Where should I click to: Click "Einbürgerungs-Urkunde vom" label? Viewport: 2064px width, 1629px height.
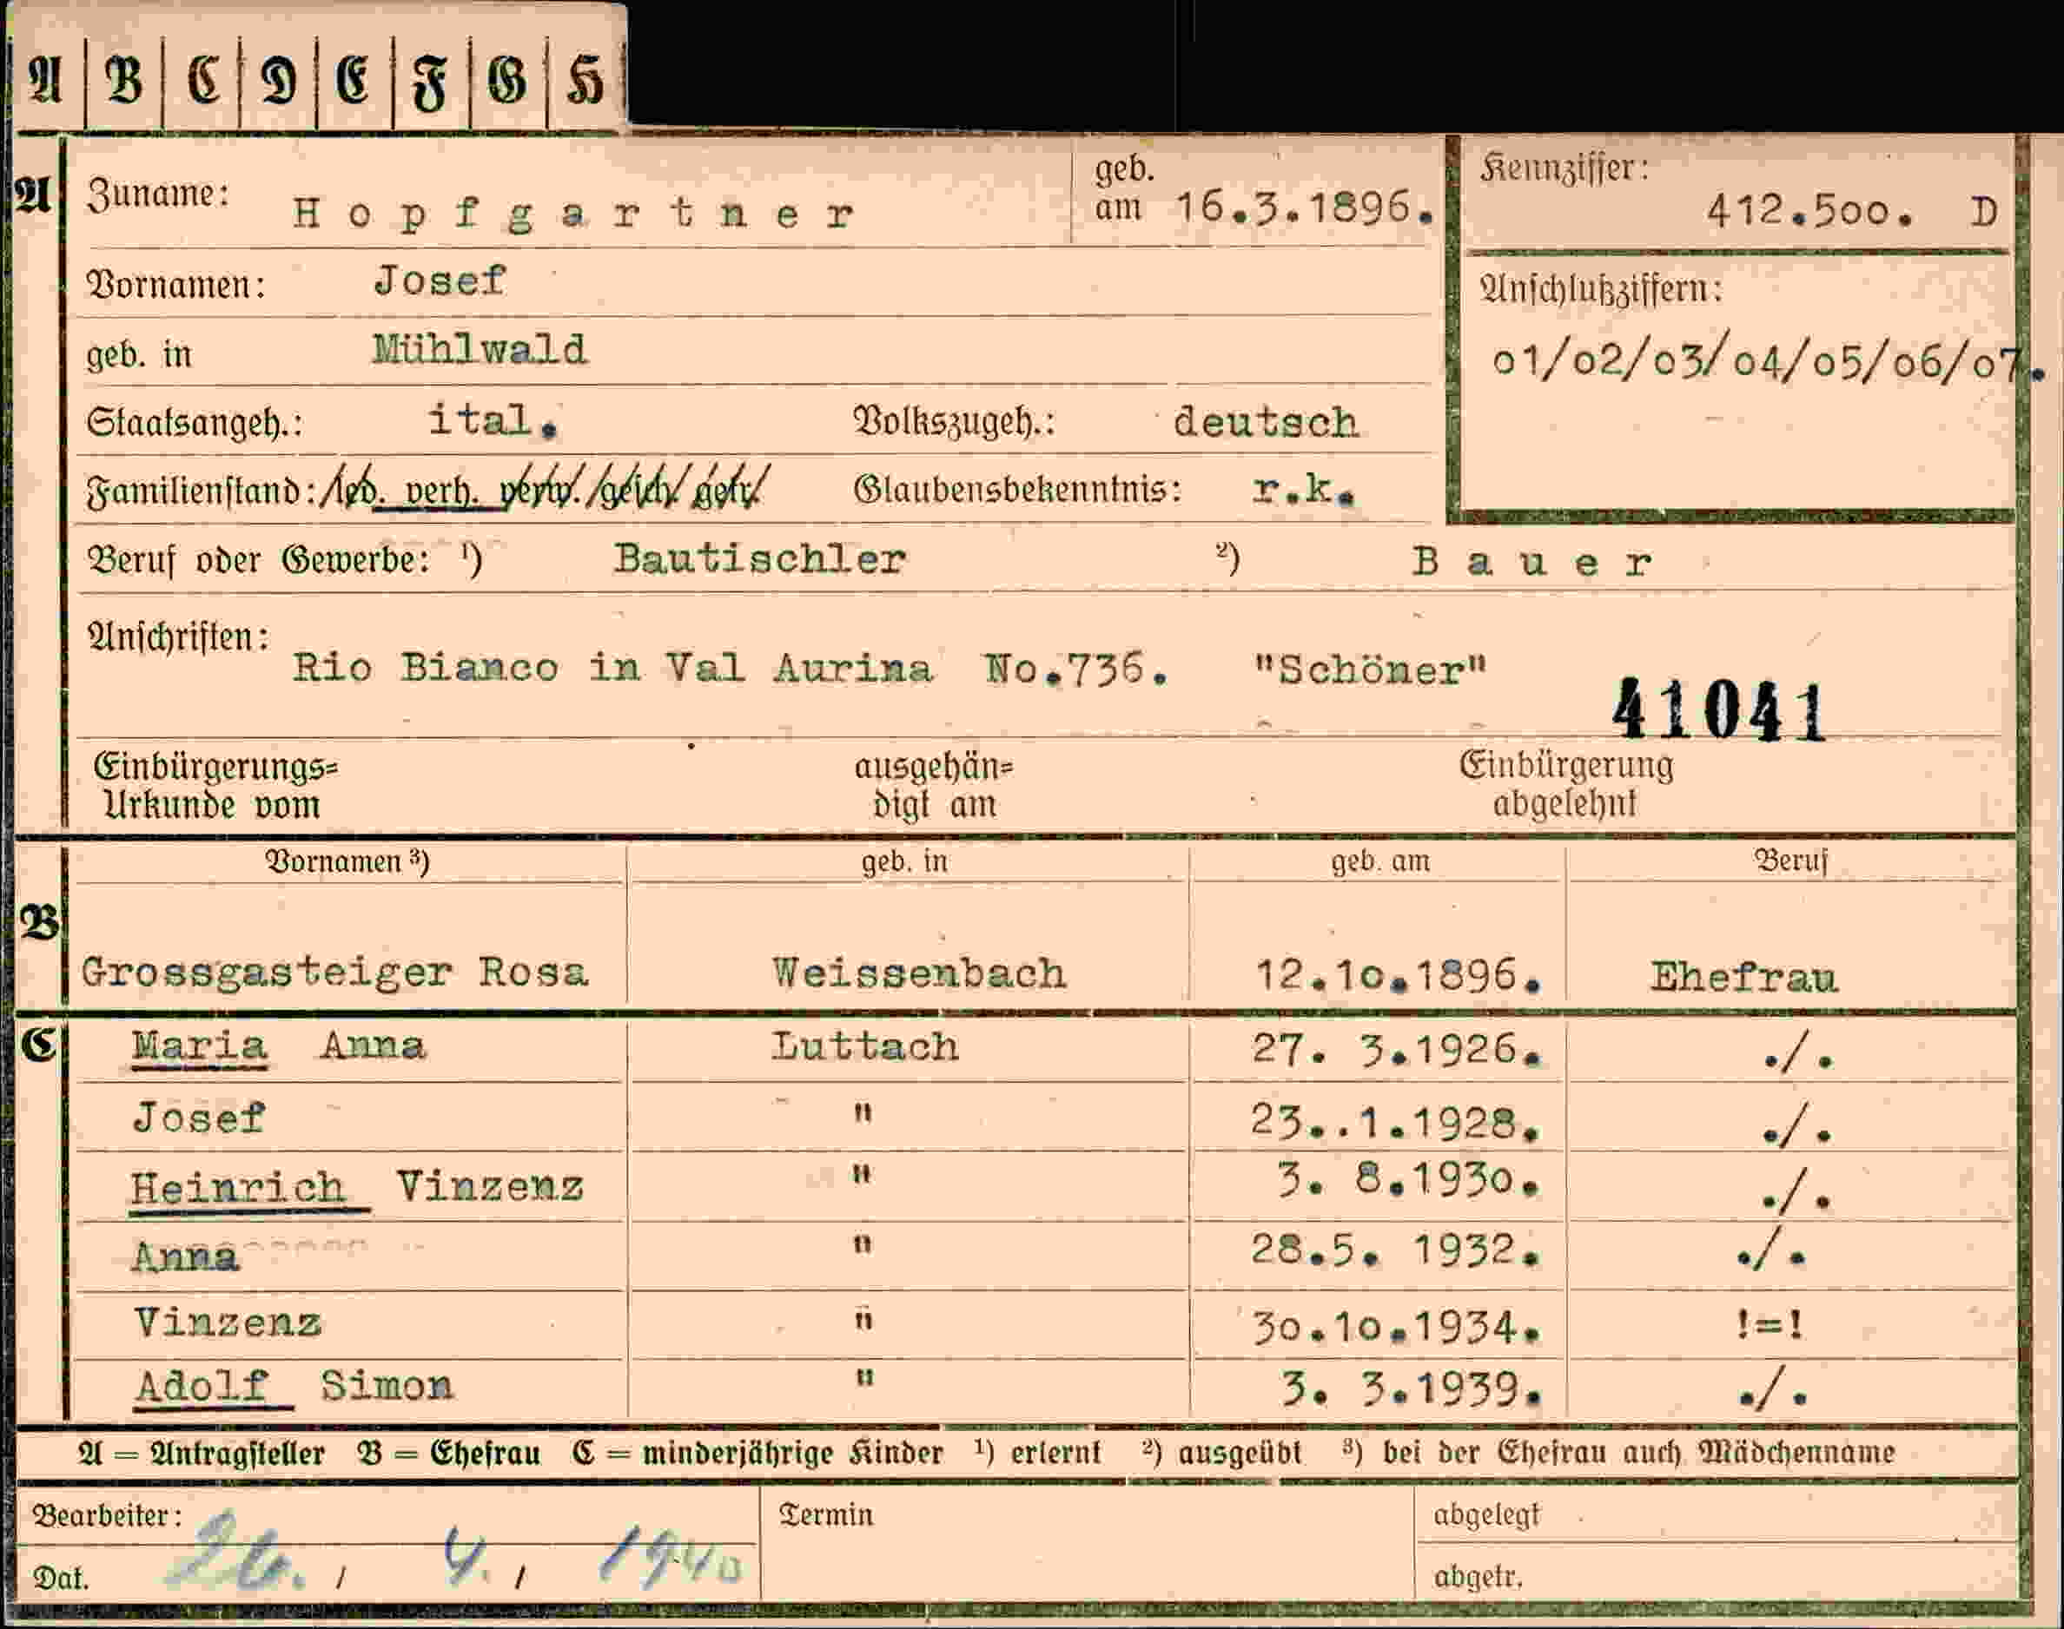tap(215, 787)
